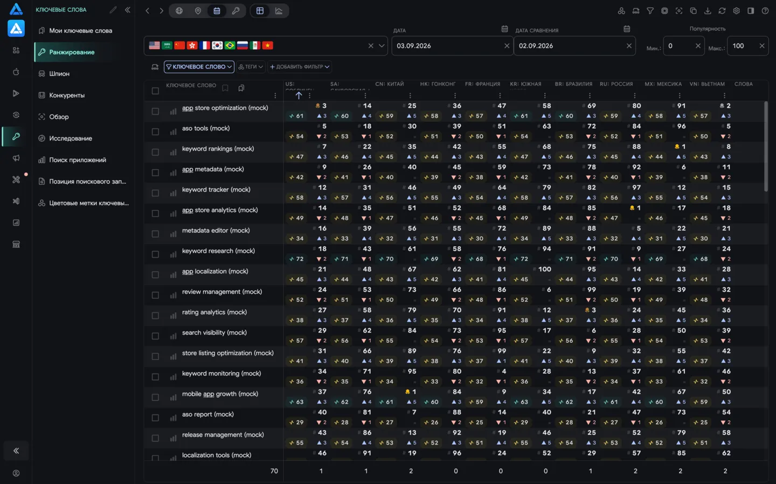Click the refresh sync icon
The width and height of the screenshot is (776, 484).
pos(722,11)
